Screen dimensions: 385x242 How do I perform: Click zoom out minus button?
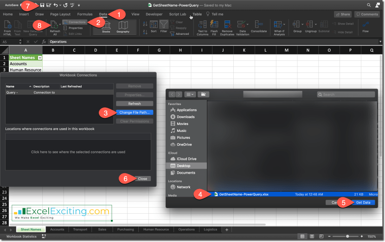[329, 236]
